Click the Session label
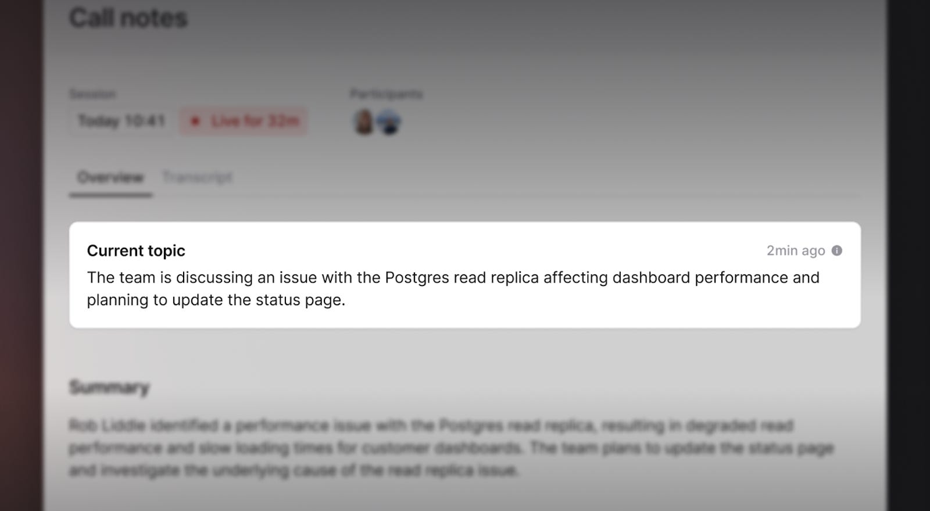930x511 pixels. pos(92,94)
